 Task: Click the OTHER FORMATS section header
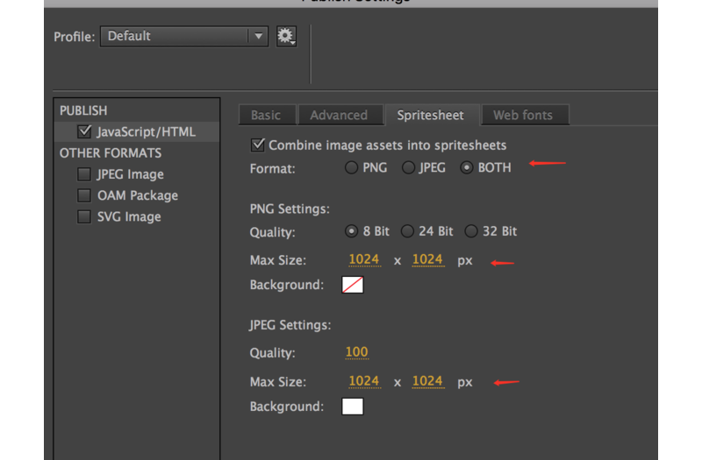pos(111,152)
